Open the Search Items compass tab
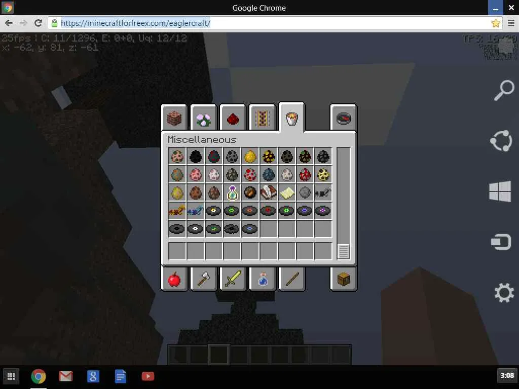 click(343, 118)
